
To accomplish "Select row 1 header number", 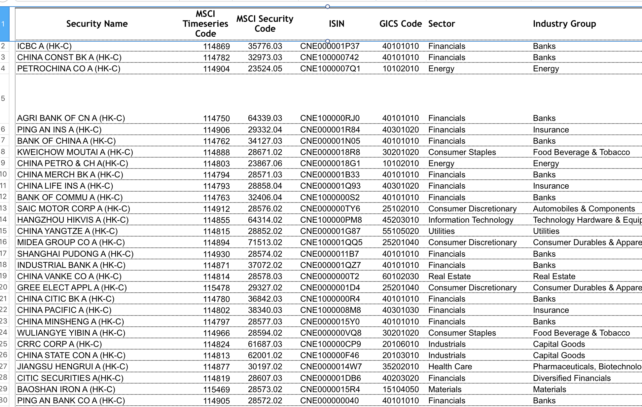I will (x=4, y=24).
